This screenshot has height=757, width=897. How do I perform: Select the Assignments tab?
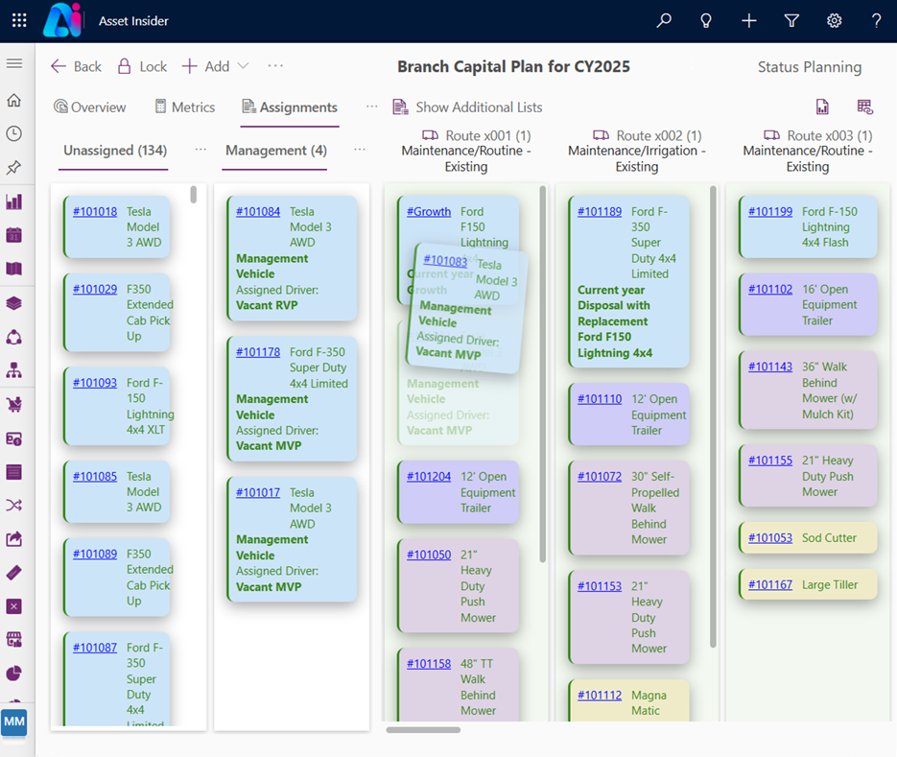coord(290,107)
